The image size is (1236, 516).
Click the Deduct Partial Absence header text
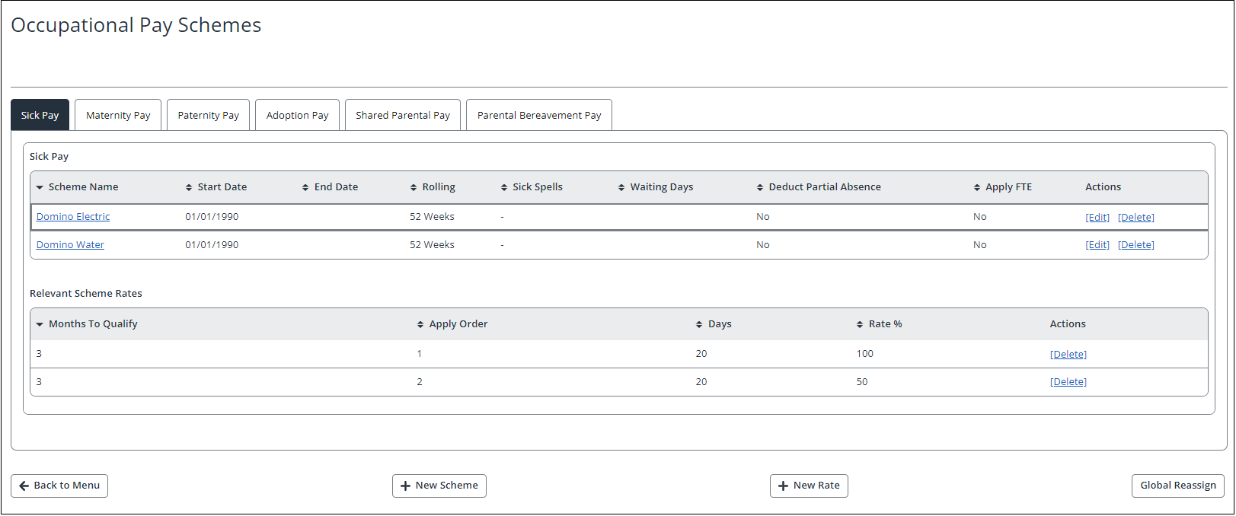(825, 187)
